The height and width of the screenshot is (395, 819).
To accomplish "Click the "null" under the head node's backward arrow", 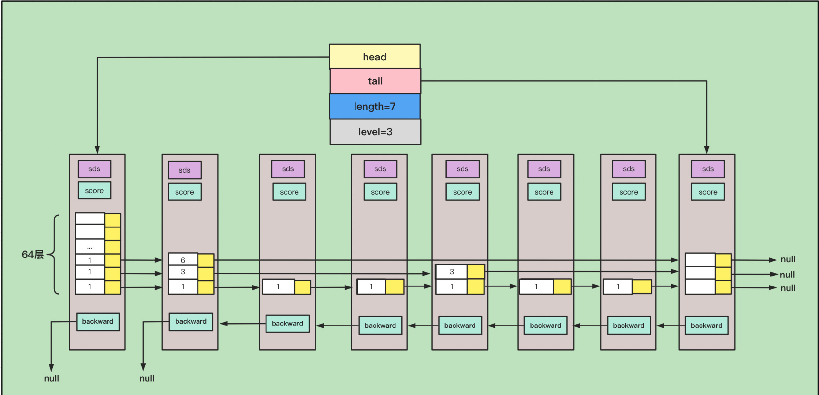I will (52, 379).
